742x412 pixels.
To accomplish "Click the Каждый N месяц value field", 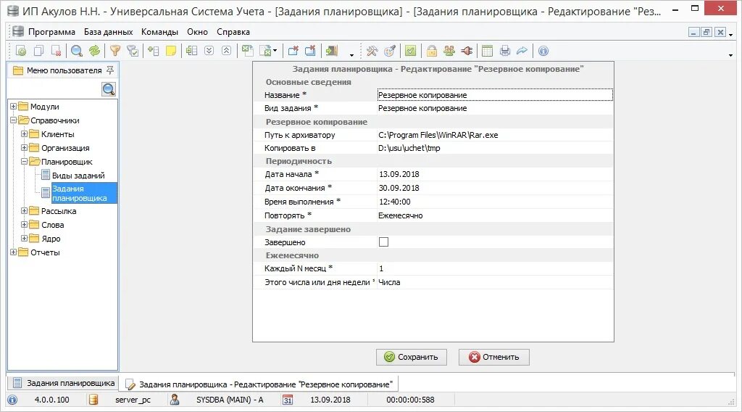I will [495, 268].
